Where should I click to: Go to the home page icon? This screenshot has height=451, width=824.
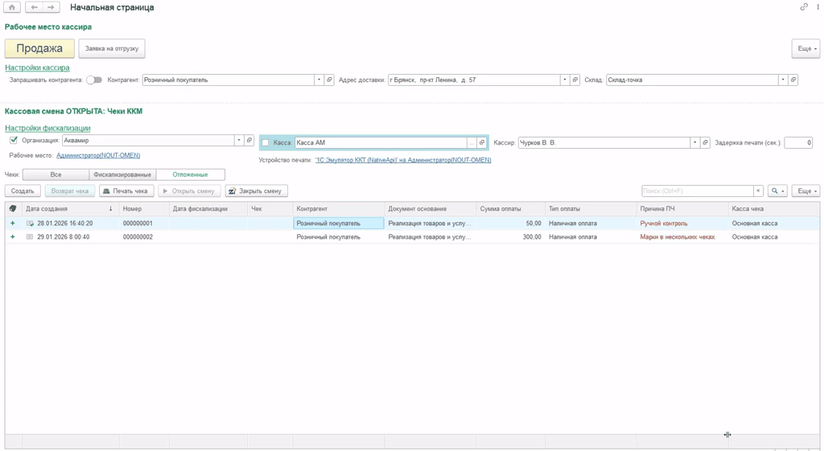point(12,7)
